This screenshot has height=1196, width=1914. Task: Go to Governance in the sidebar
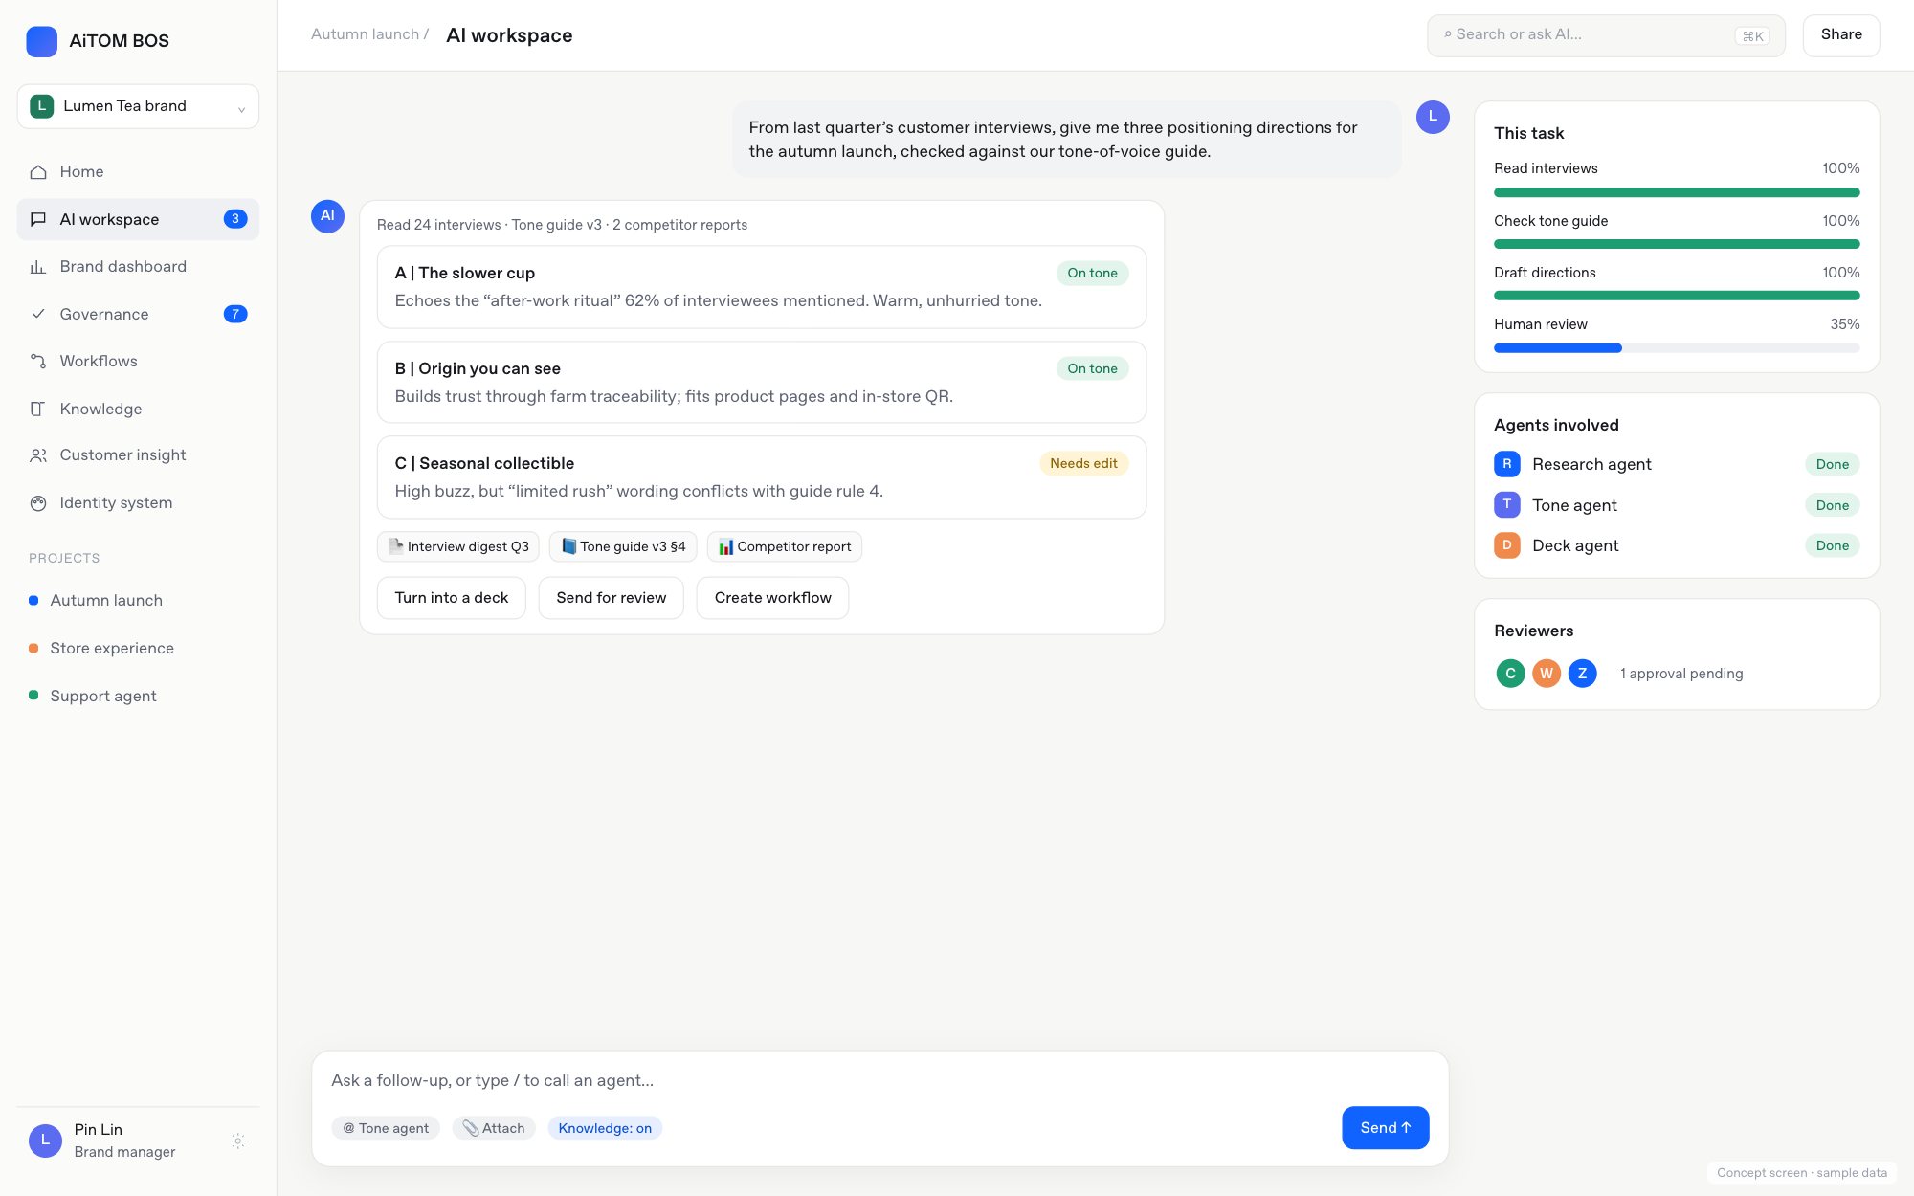[138, 314]
